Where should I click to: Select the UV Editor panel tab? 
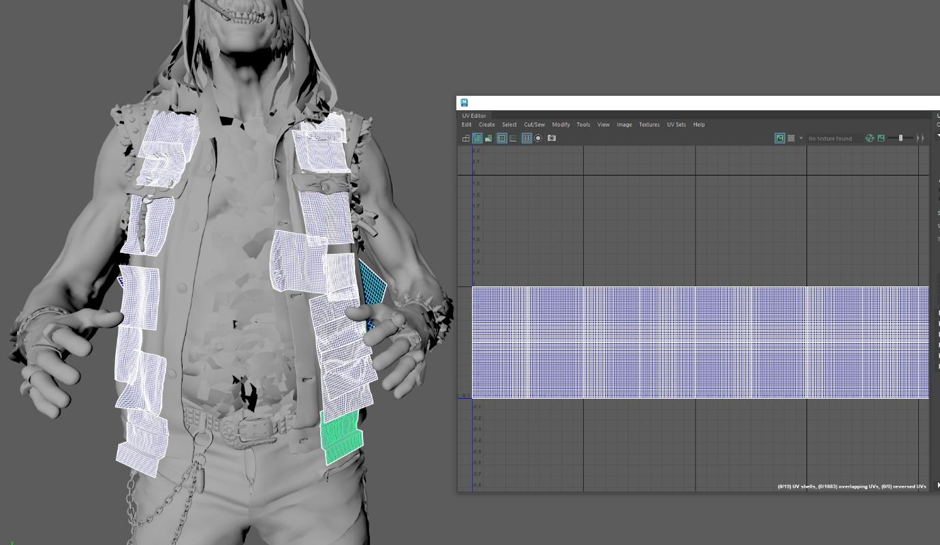[474, 116]
